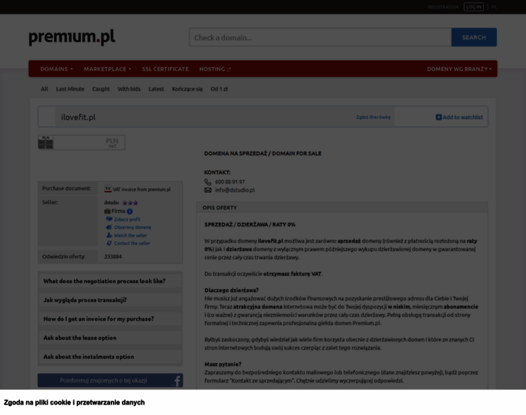
Task: Click the visit count 233884
Action: pos(113,257)
